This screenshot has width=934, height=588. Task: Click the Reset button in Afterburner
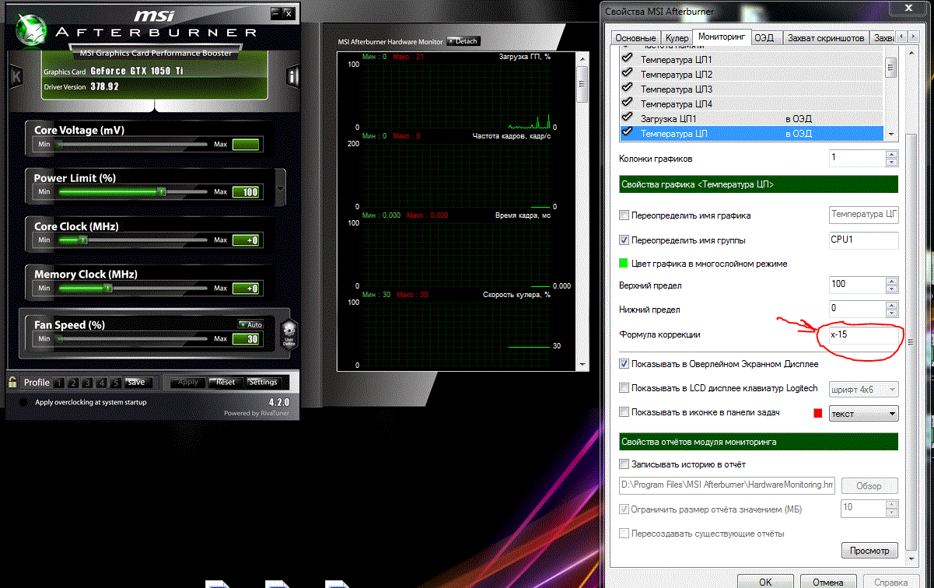(226, 382)
